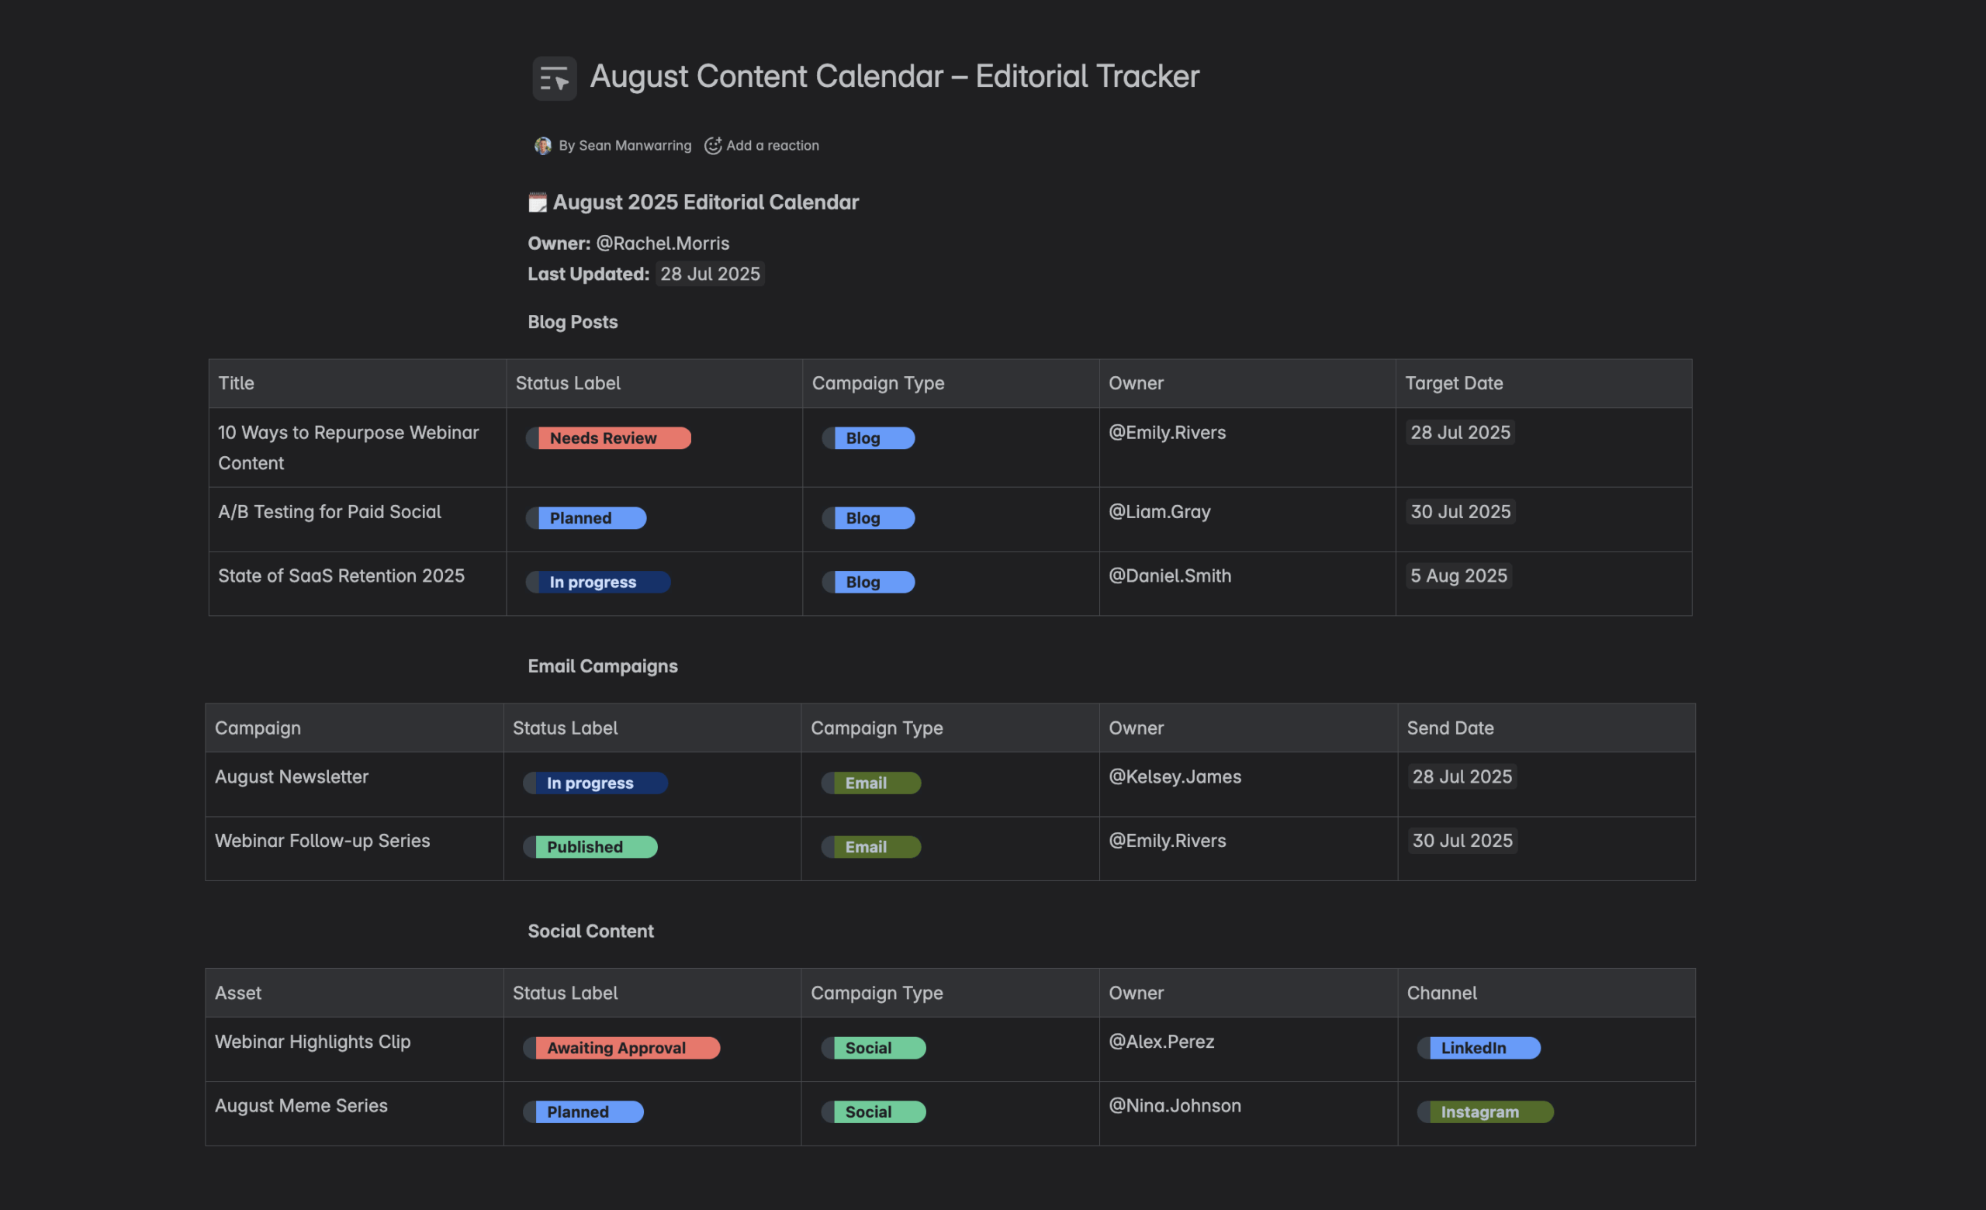1986x1210 pixels.
Task: Click the Needs Review status label
Action: tap(609, 438)
